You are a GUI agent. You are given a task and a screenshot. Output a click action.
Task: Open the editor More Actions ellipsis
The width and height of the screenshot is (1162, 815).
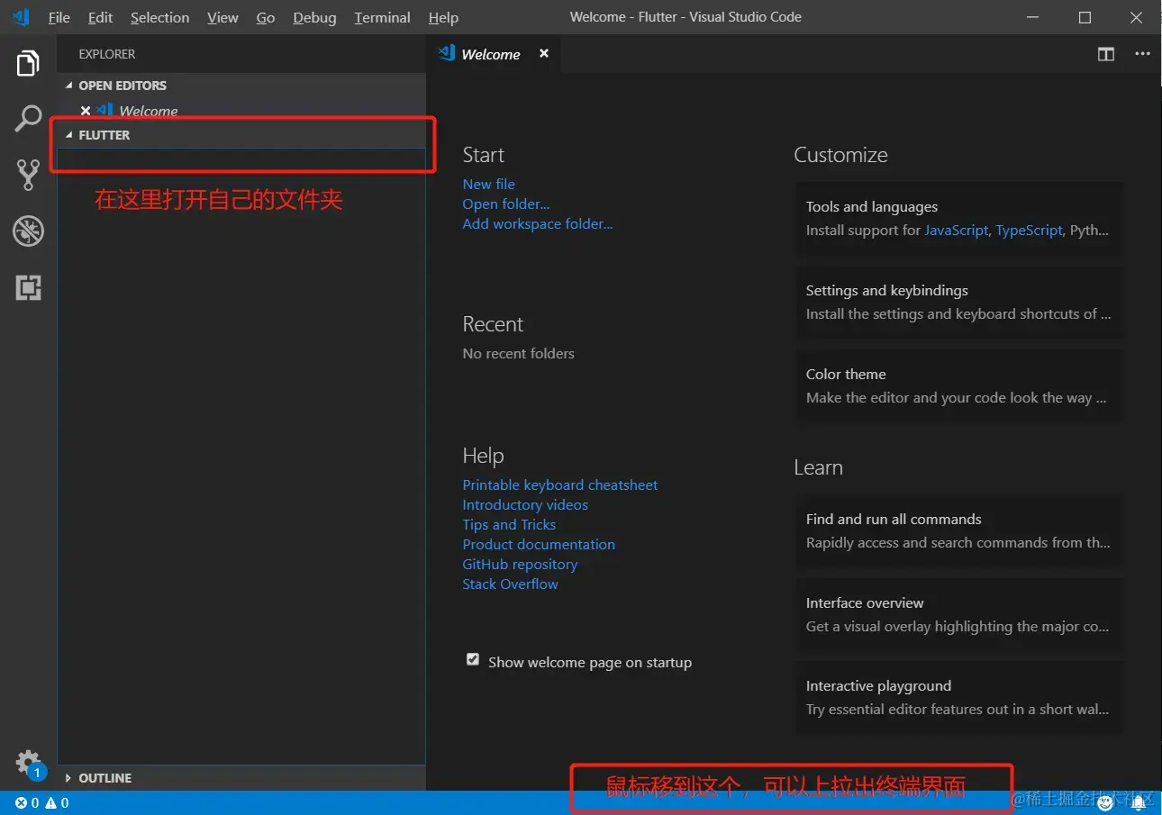click(x=1142, y=54)
